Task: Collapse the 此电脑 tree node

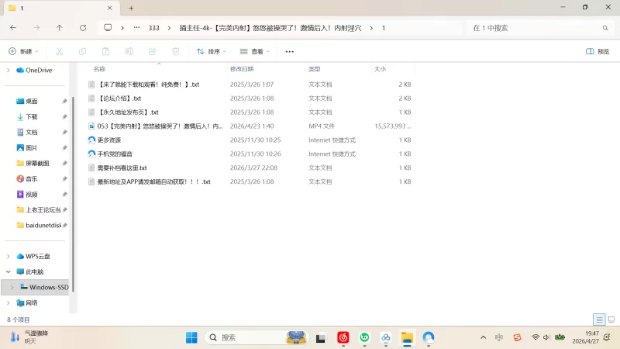Action: pyautogui.click(x=9, y=272)
